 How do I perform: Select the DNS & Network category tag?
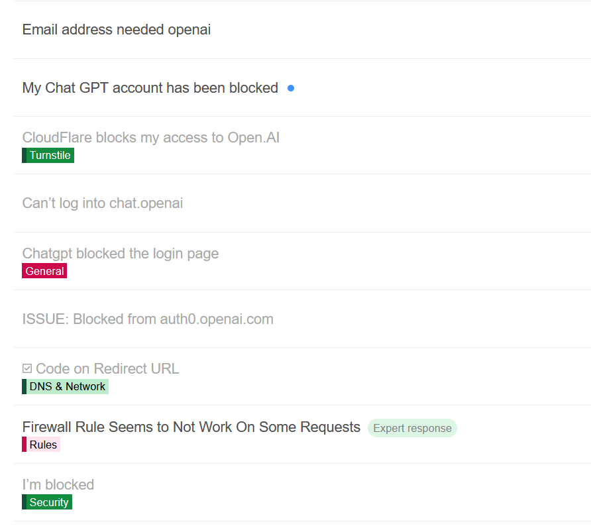67,387
